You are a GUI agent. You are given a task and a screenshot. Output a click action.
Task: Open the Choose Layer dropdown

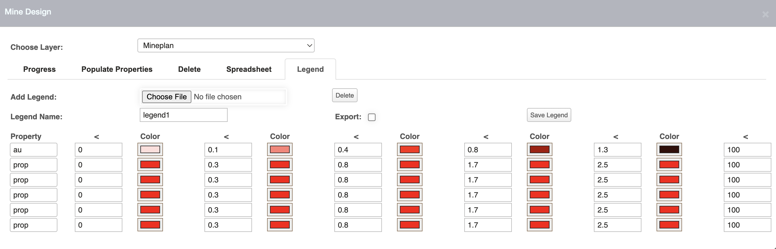226,45
